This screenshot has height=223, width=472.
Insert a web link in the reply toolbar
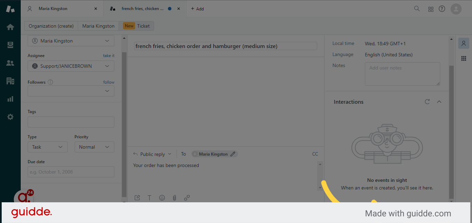point(187,197)
